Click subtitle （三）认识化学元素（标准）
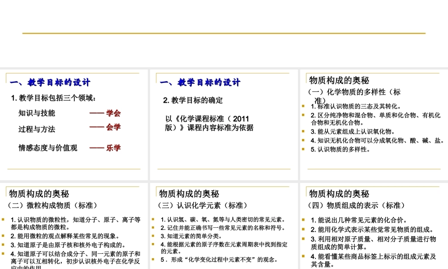The height and width of the screenshot is (269, 448). [203, 205]
